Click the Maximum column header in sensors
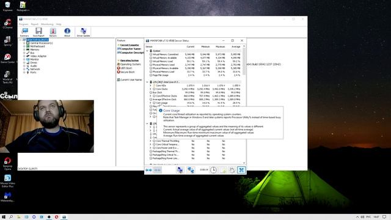This screenshot has height=220, width=391. (220, 46)
